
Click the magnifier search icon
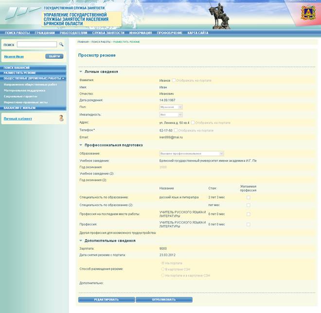pos(61,45)
